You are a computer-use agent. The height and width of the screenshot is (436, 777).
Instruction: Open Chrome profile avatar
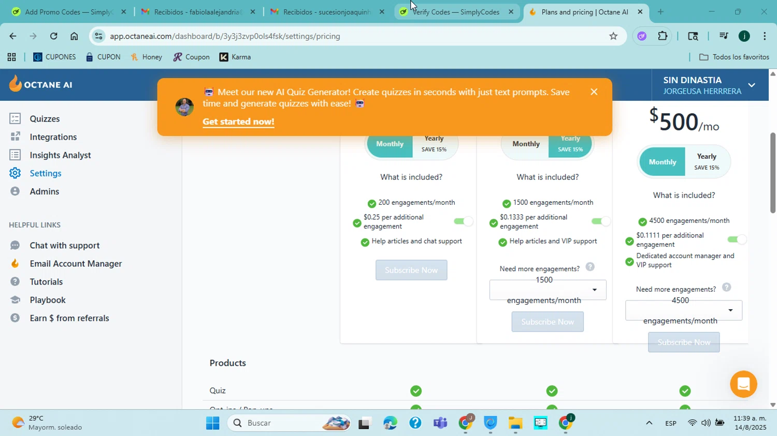(x=744, y=36)
